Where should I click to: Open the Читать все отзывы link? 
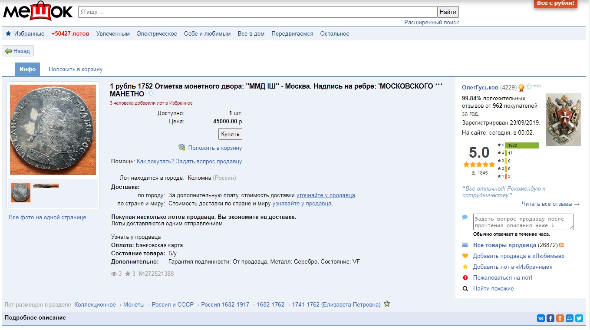pos(550,204)
